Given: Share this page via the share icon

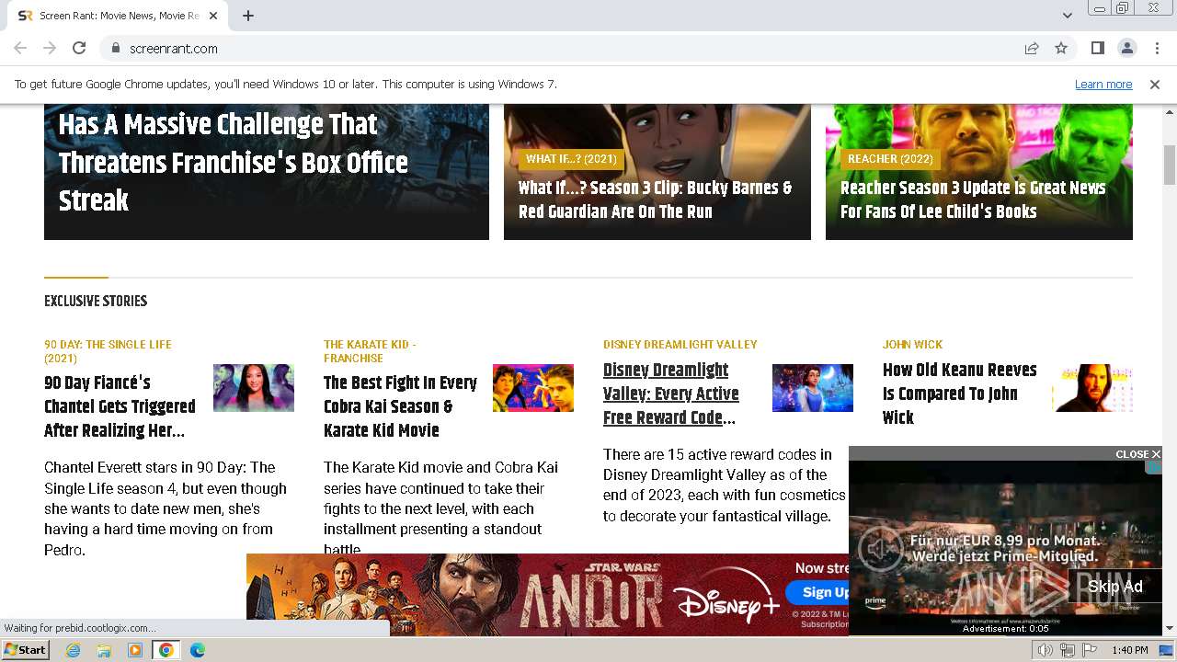Looking at the screenshot, I should pos(1032,48).
